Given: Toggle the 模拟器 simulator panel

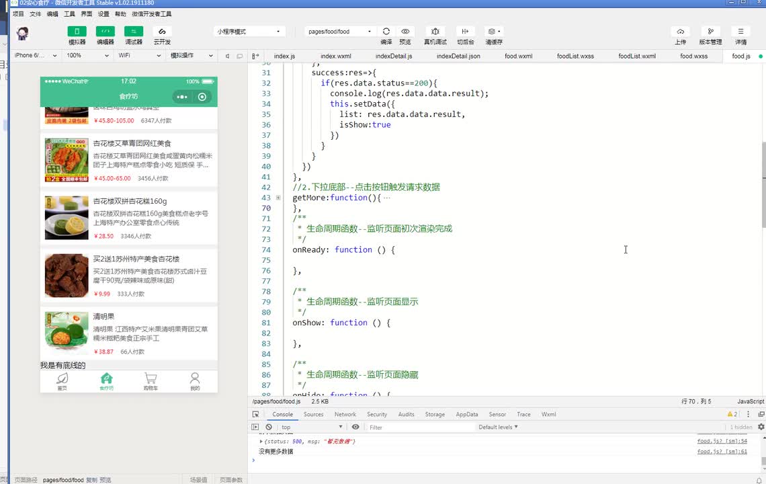Looking at the screenshot, I should coord(77,32).
